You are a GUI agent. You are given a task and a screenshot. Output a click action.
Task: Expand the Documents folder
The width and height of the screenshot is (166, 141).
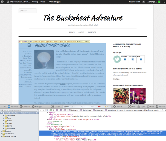click(4, 115)
